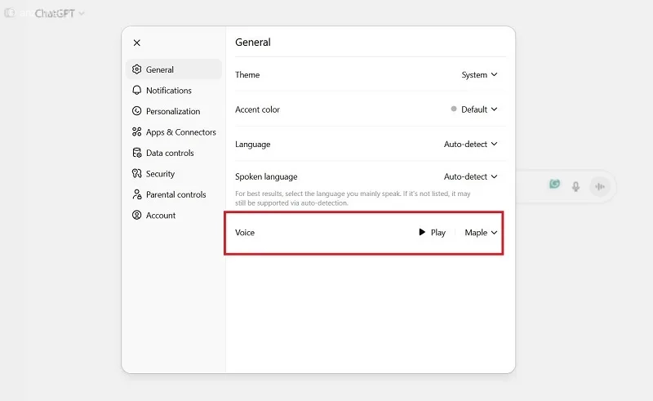Click the Notifications bell icon
The image size is (653, 401).
pyautogui.click(x=137, y=91)
